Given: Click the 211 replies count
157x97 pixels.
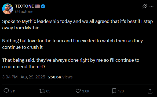Looking at the screenshot, I should click(13, 91).
